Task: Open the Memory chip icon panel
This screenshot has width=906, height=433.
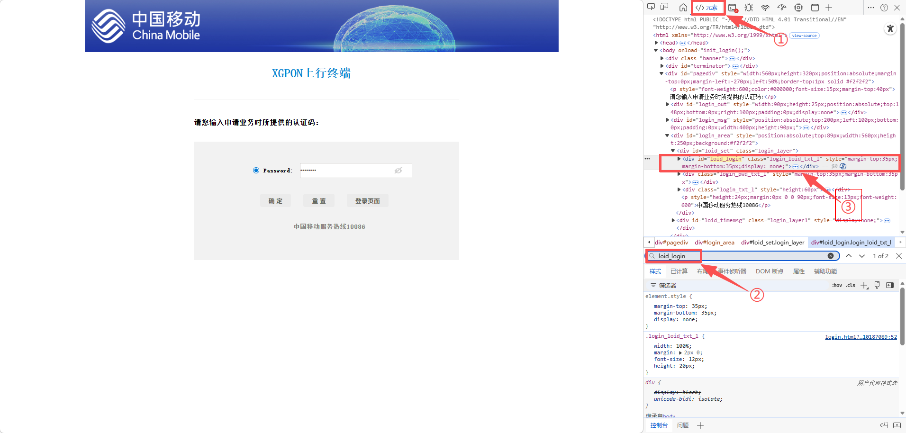Action: click(798, 8)
